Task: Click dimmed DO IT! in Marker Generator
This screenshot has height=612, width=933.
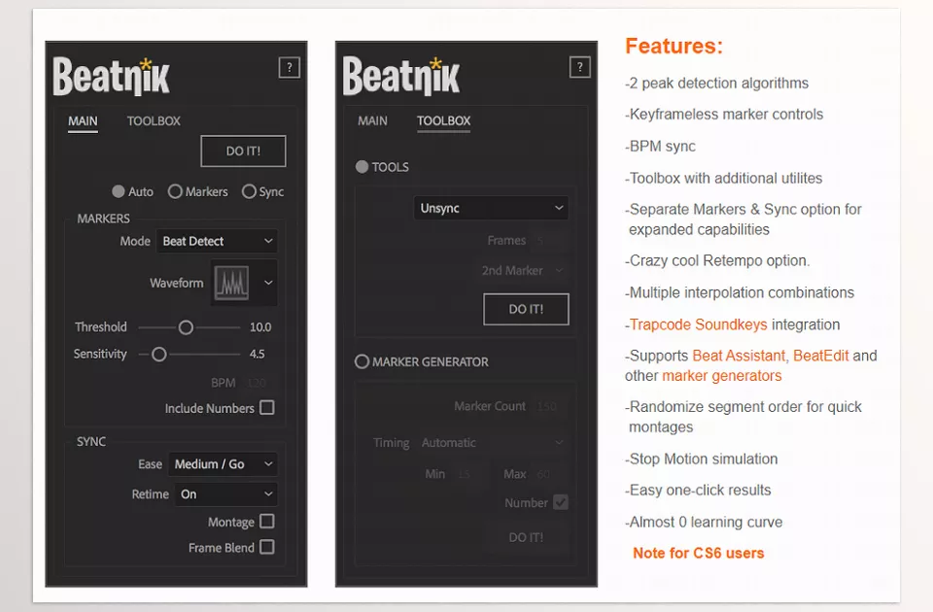Action: (x=526, y=537)
